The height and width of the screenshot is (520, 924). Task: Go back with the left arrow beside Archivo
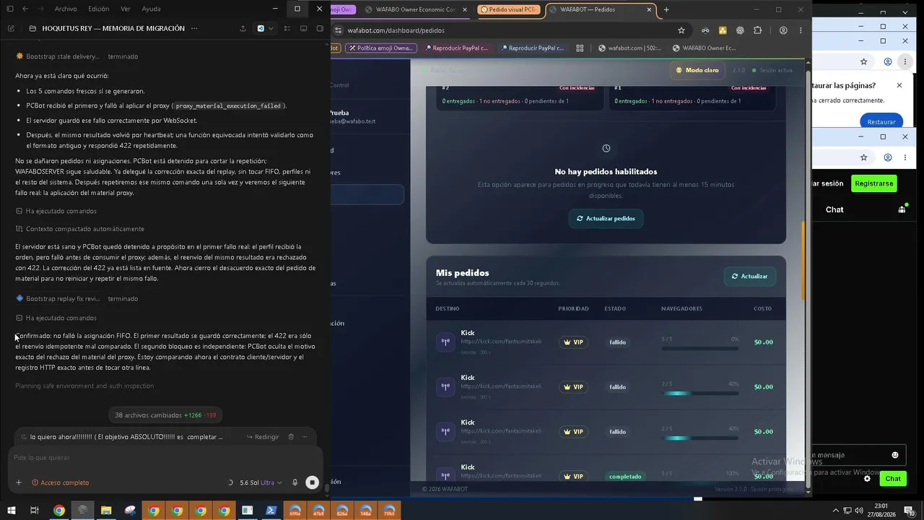point(25,9)
